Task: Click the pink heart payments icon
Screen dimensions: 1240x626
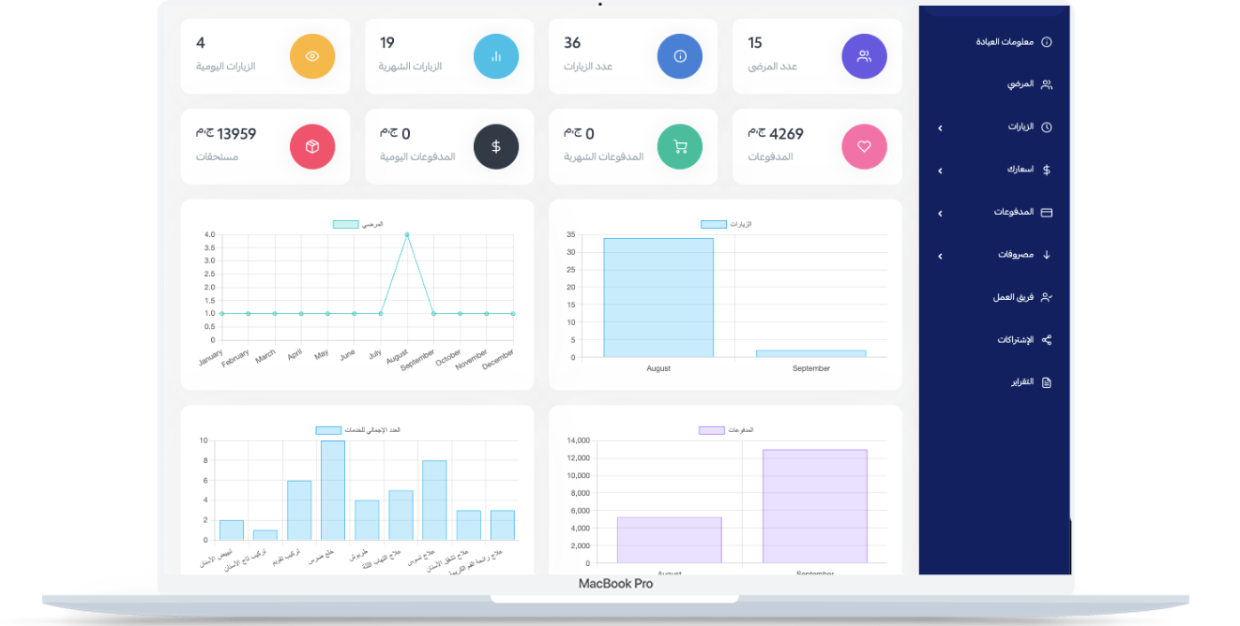Action: click(864, 147)
